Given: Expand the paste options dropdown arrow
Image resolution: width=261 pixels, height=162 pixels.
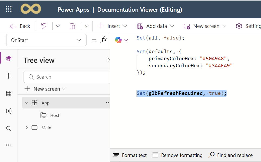Looking at the screenshot, I should (87, 26).
